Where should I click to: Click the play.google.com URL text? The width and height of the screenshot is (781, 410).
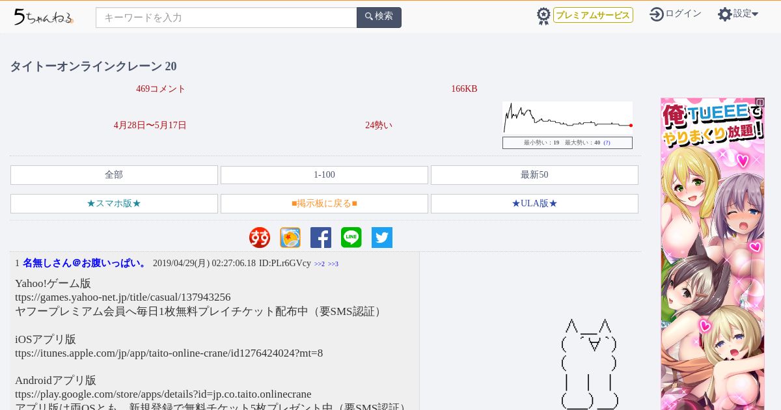coord(163,394)
